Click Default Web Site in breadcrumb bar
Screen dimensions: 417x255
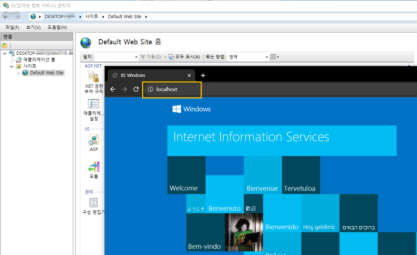[124, 16]
